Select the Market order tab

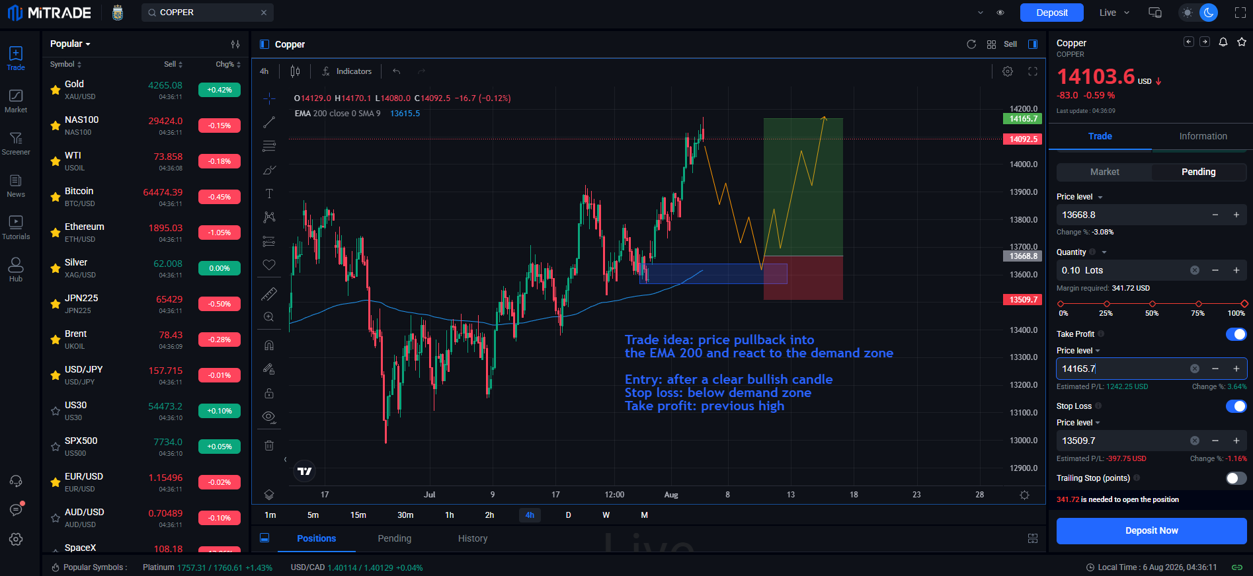tap(1104, 172)
